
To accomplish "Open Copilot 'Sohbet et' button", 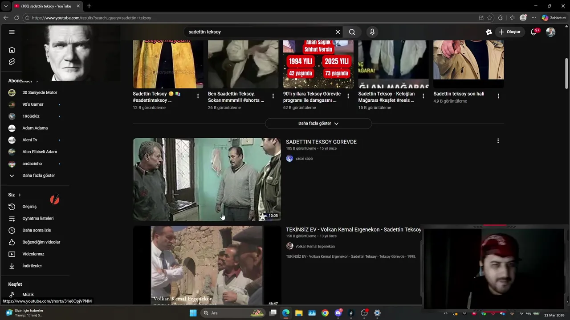I will click(554, 18).
